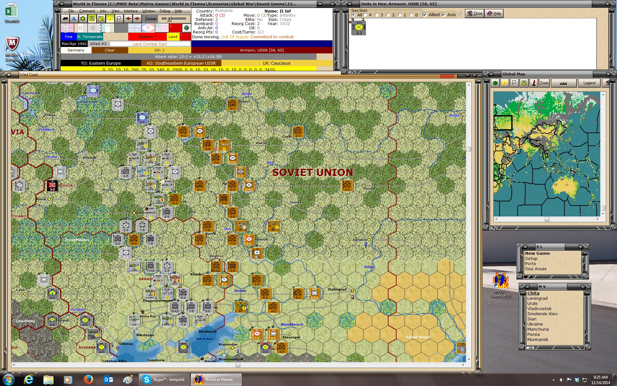Click the yellow unit counter toolbar icon
Screen dimensions: 617x386
pyautogui.click(x=92, y=19)
